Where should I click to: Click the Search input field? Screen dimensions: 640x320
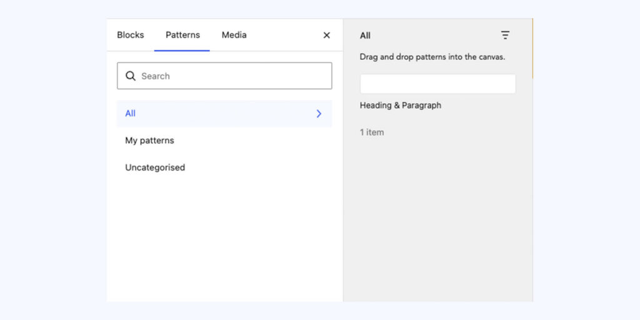[x=224, y=76]
